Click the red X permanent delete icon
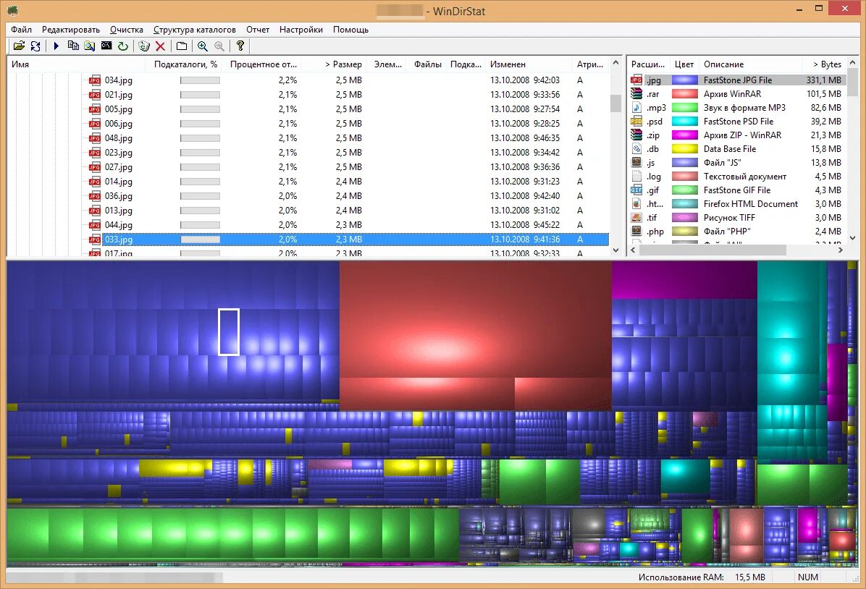This screenshot has height=589, width=866. 161,46
